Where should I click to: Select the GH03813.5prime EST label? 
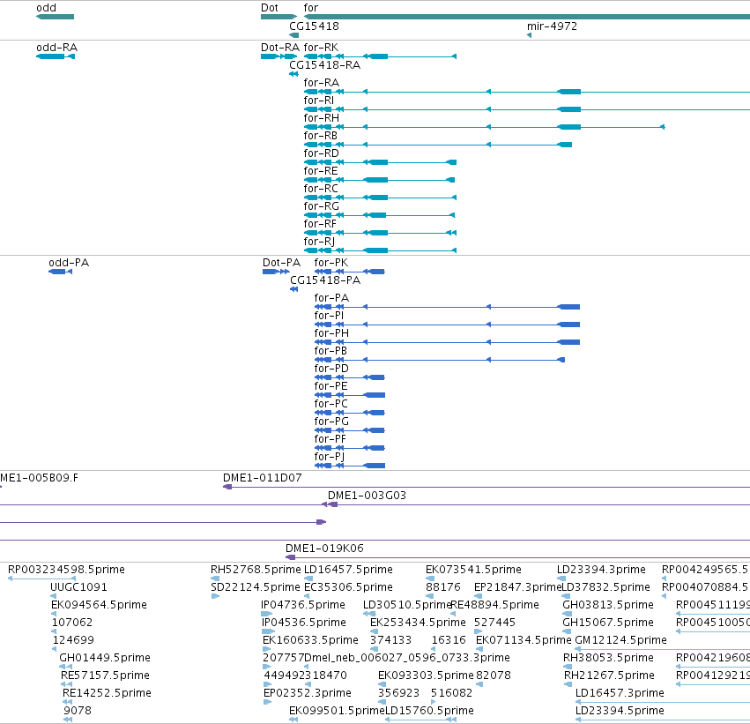[x=608, y=605]
